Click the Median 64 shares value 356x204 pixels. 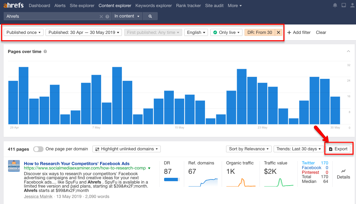pyautogui.click(x=326, y=182)
